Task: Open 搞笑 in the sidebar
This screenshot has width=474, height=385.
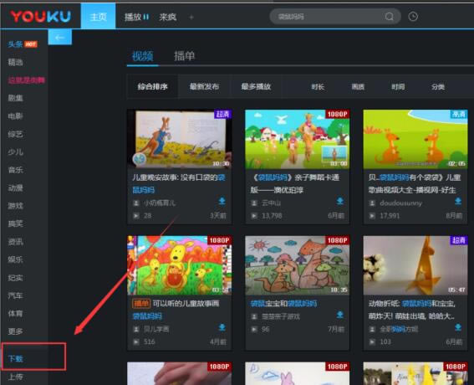Action: point(15,223)
